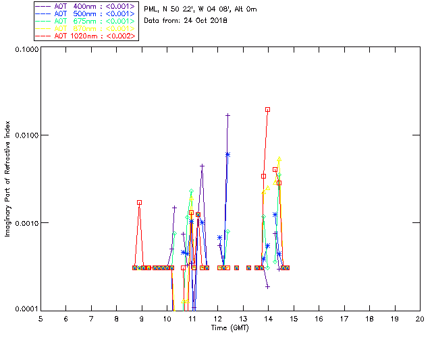The image size is (432, 345).
Task: Click the purple plus peak marker after 11
Action: click(202, 166)
